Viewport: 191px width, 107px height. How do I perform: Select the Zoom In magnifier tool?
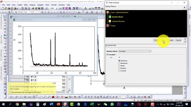tap(5, 20)
